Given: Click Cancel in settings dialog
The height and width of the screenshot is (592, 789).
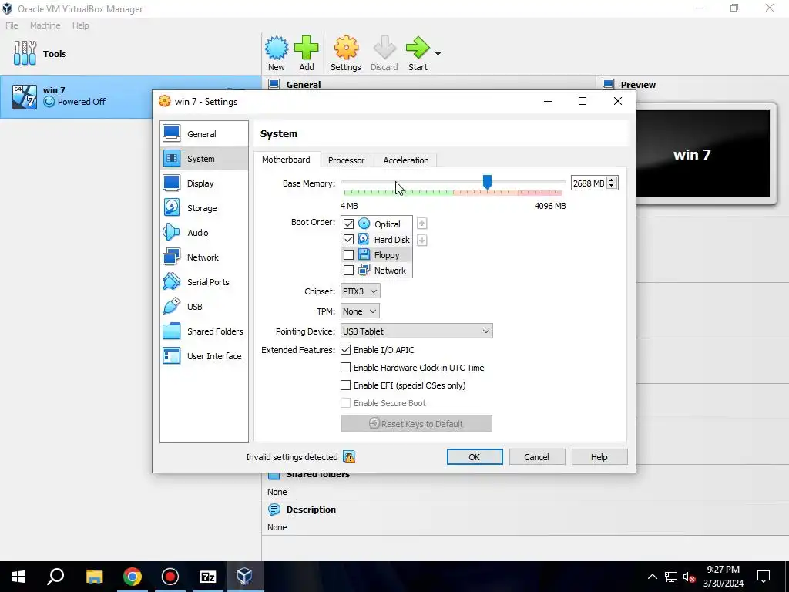Looking at the screenshot, I should click(537, 456).
